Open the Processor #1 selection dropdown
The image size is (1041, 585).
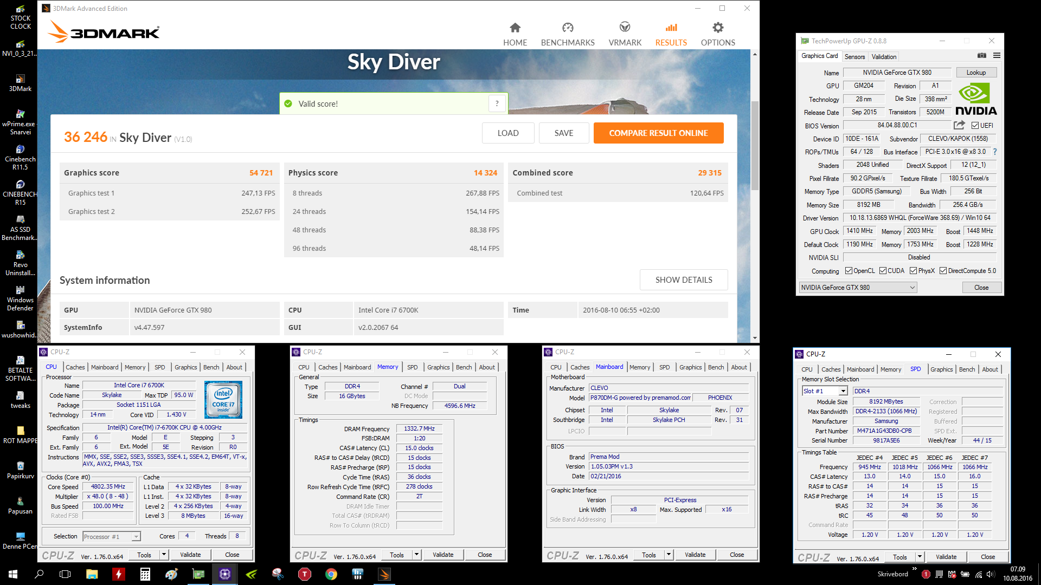pyautogui.click(x=112, y=536)
